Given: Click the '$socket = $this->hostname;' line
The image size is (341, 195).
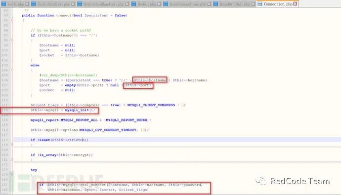Looking at the screenshot, I should pos(69,55).
